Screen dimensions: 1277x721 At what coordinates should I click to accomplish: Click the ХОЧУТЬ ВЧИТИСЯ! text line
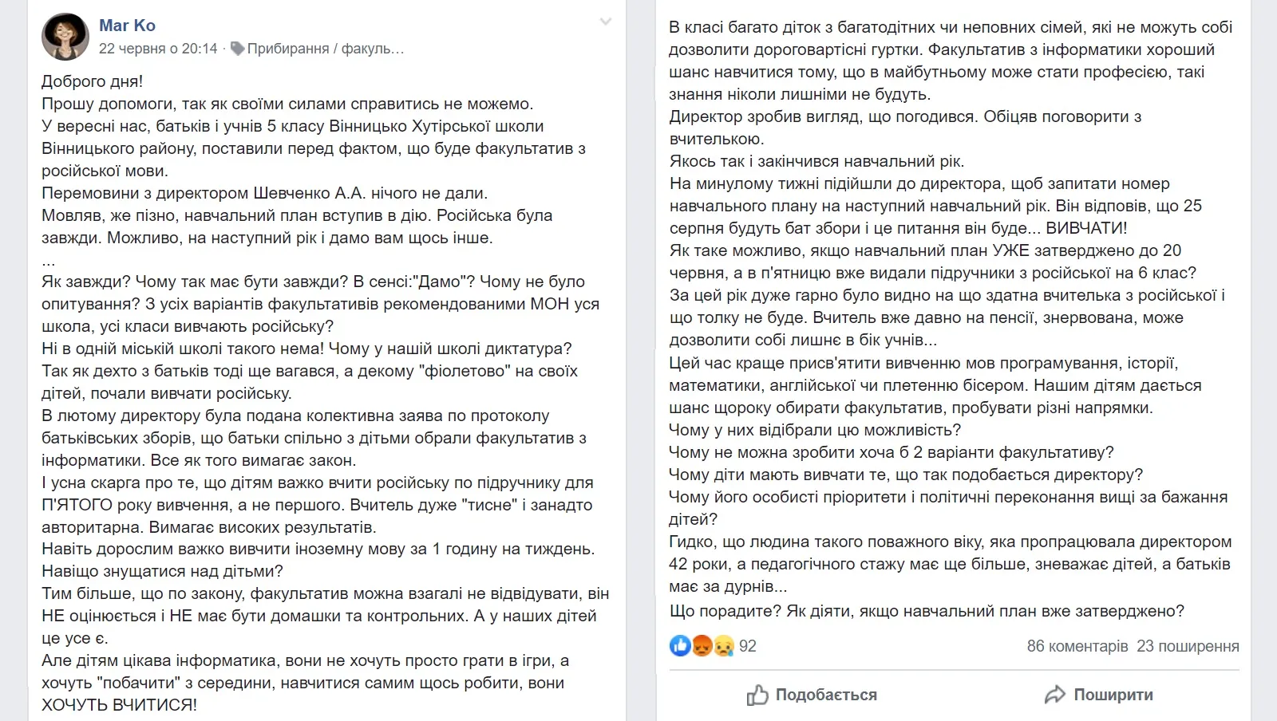[119, 705]
